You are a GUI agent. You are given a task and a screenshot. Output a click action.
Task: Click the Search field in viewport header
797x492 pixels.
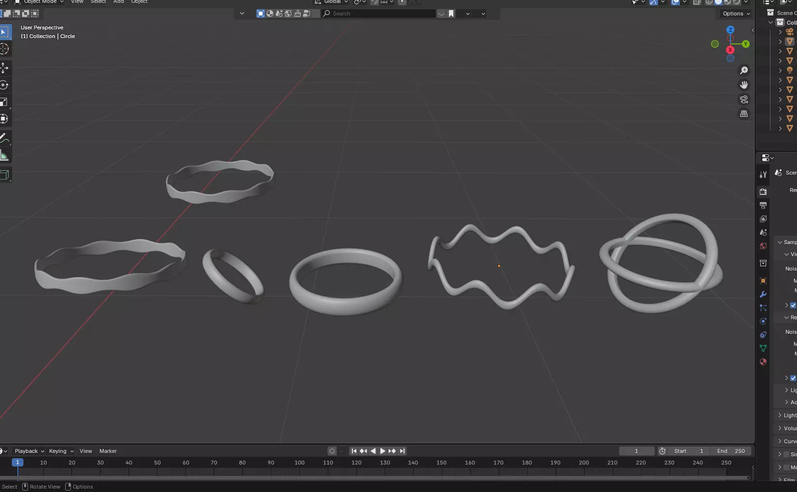(379, 14)
